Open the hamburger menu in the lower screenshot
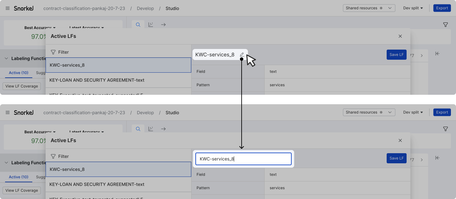The height and width of the screenshot is (199, 456). tap(8, 112)
